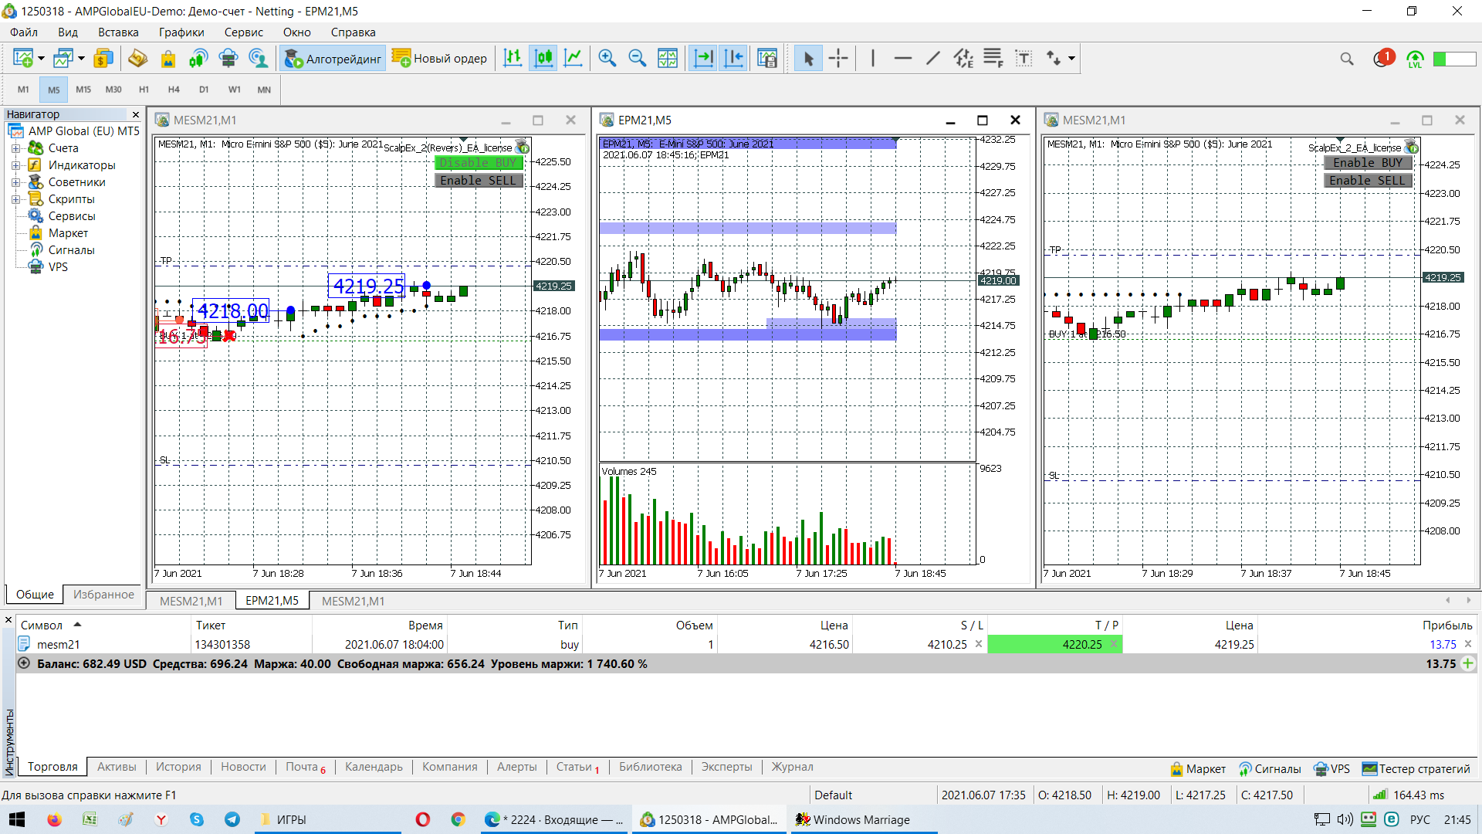This screenshot has width=1482, height=834.
Task: Open the Графики menu
Action: (x=181, y=32)
